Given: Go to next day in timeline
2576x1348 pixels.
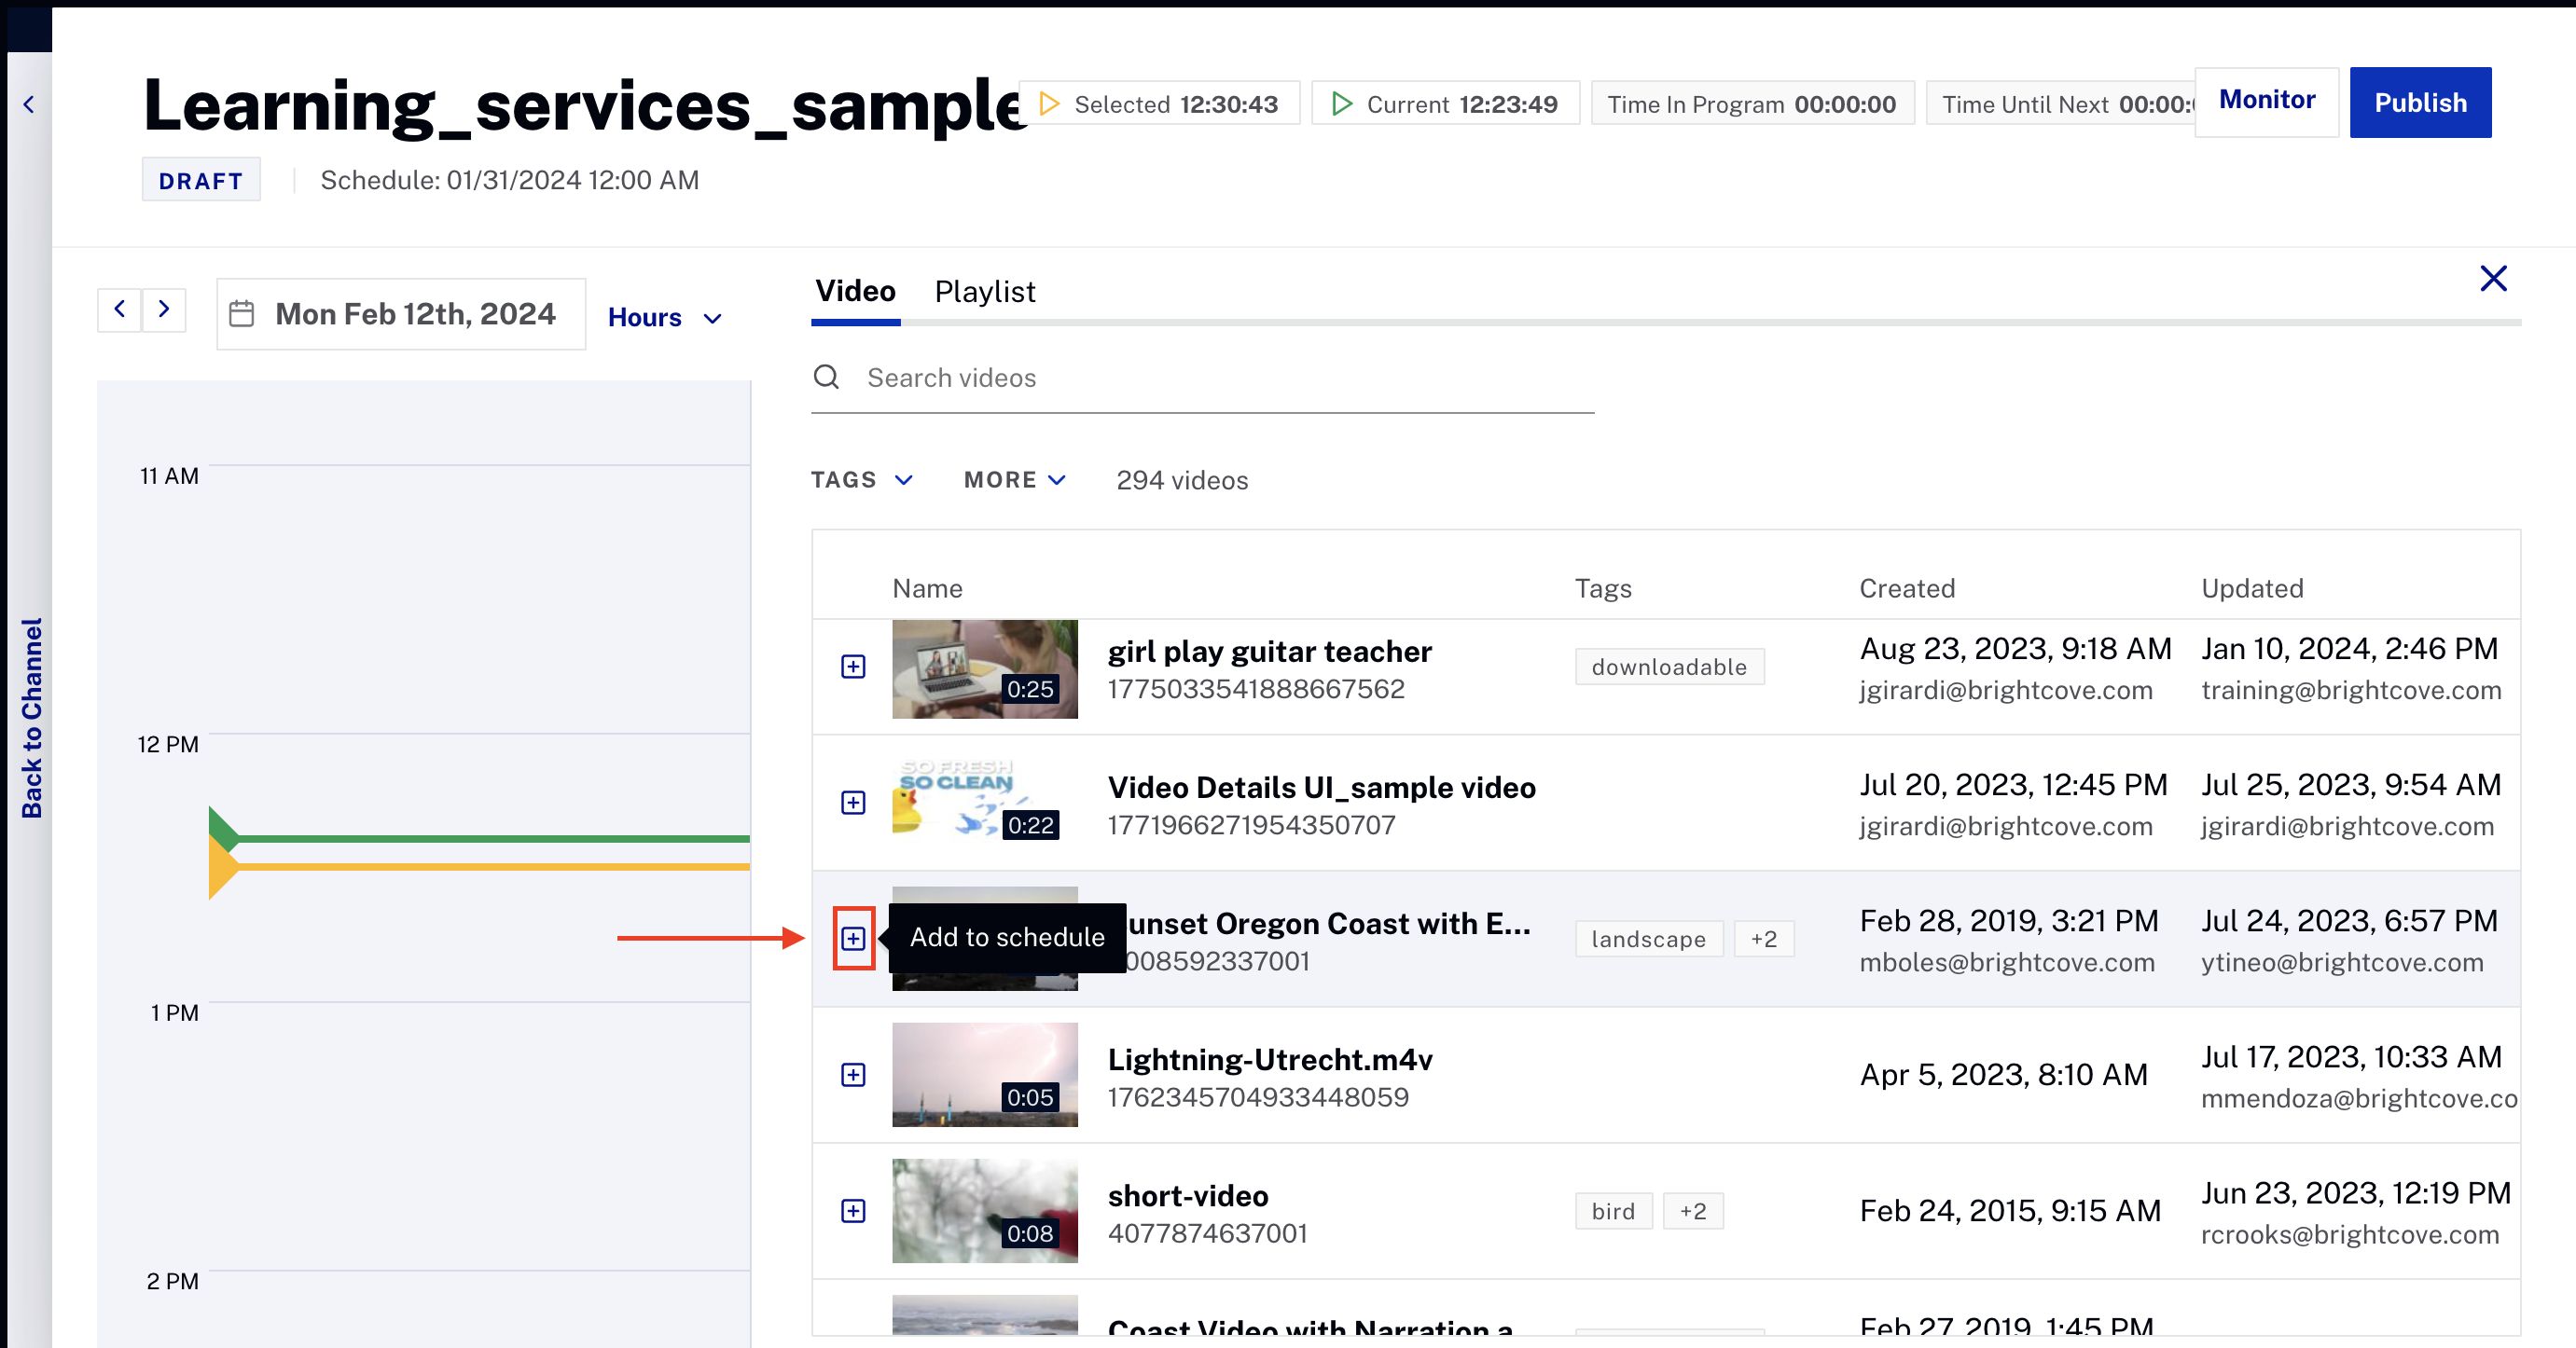Looking at the screenshot, I should click(x=164, y=309).
